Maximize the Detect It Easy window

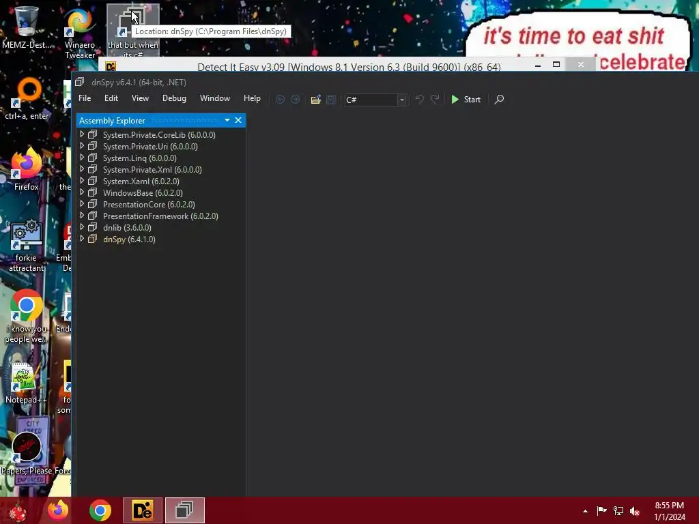[556, 65]
